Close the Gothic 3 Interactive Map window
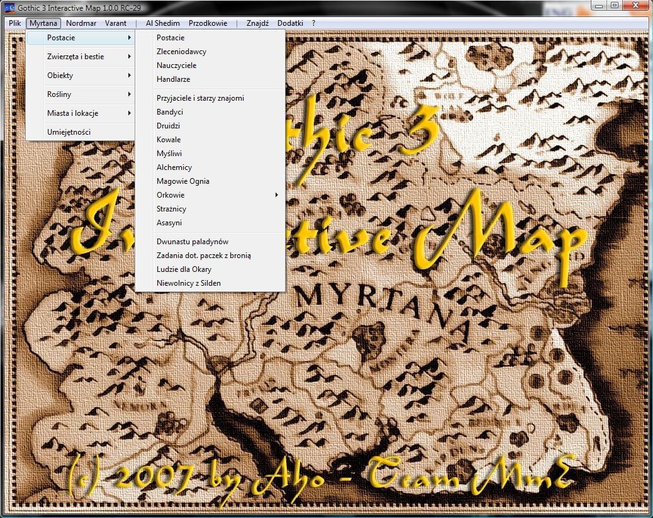 click(636, 6)
